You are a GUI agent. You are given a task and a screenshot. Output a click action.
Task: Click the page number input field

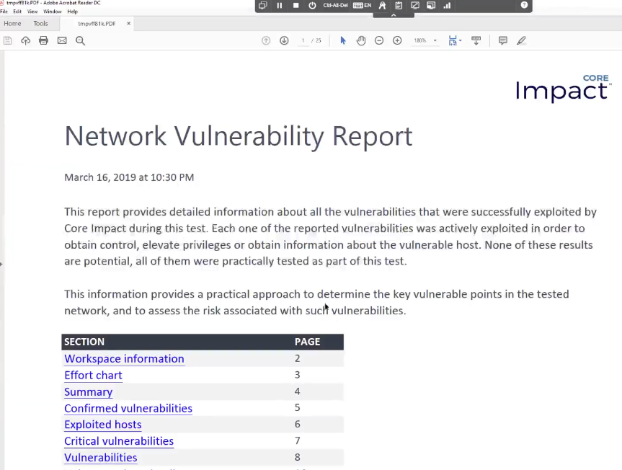coord(303,40)
